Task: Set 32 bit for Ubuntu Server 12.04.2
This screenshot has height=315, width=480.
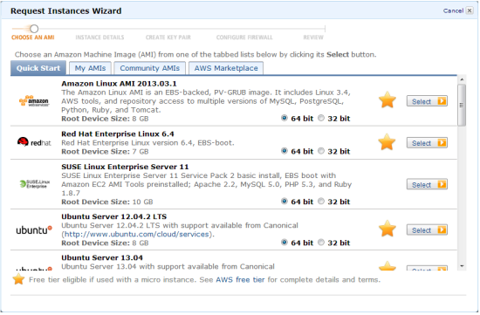Action: tap(321, 243)
